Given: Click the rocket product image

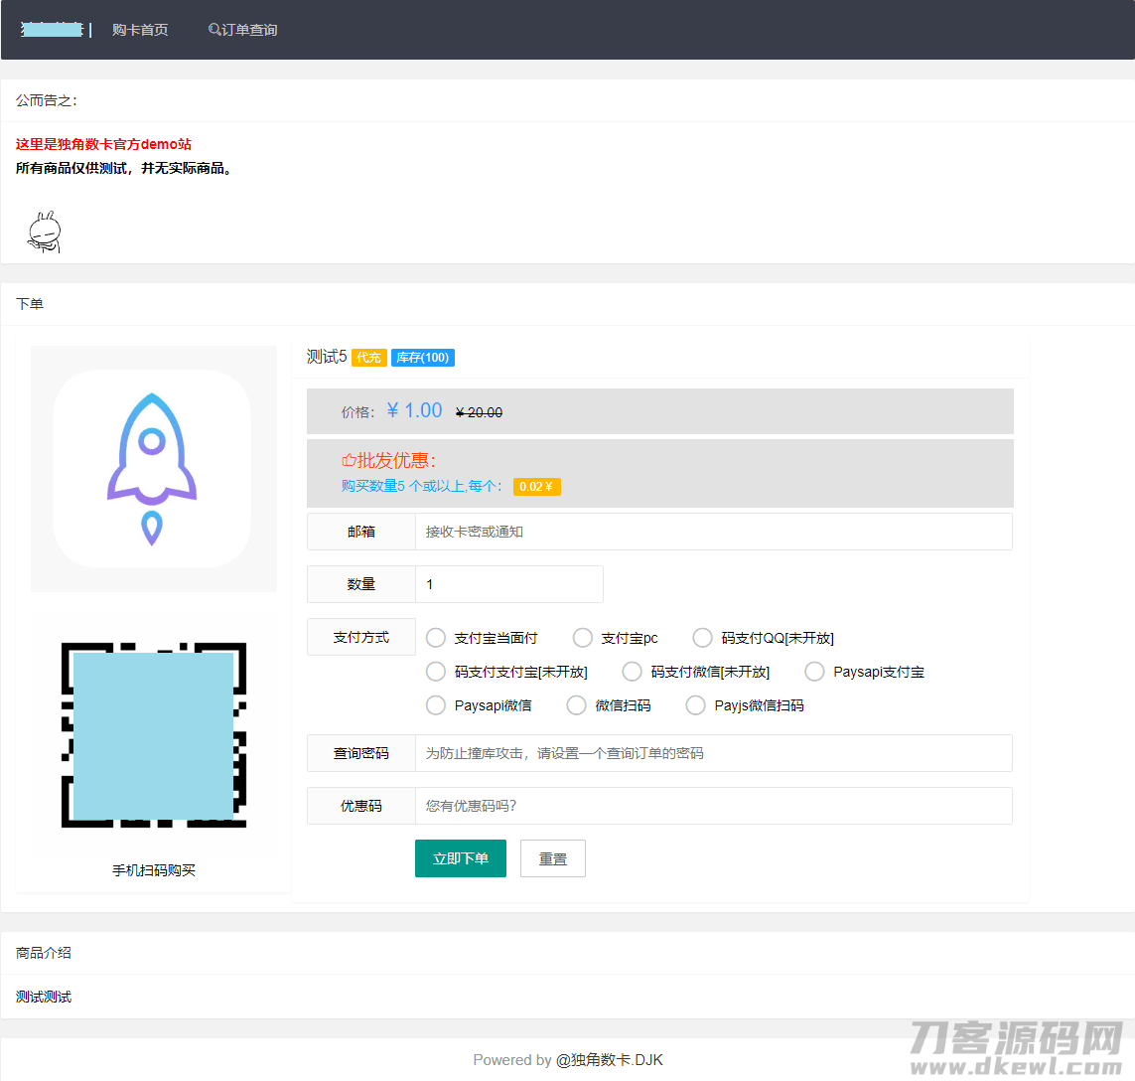Looking at the screenshot, I should click(152, 469).
